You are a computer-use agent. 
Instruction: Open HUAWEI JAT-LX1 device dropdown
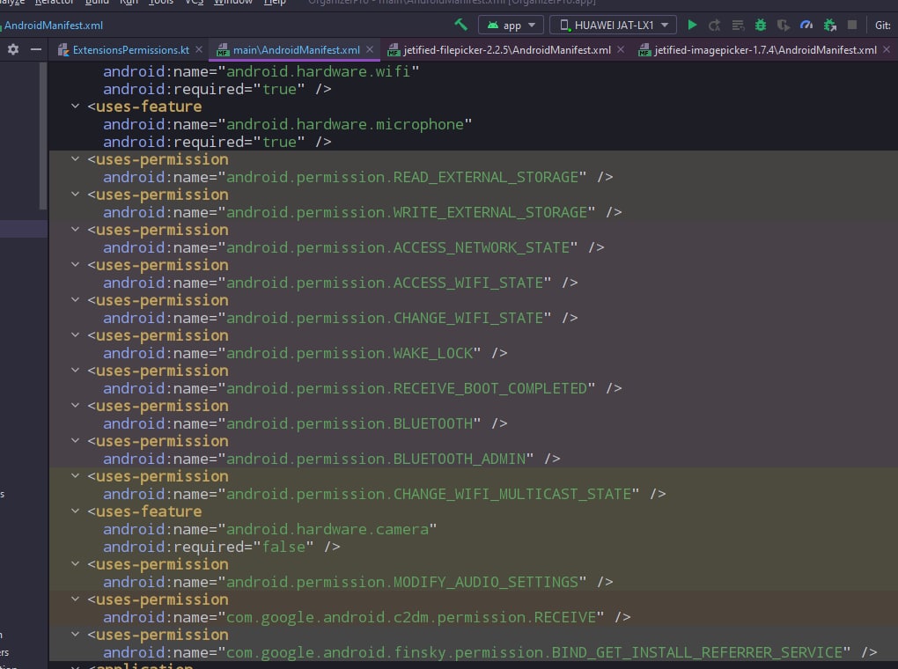click(x=613, y=26)
